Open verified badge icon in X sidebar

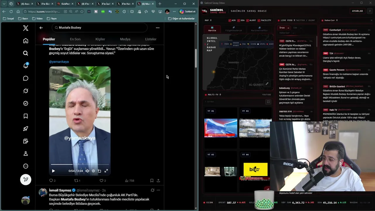(26, 103)
